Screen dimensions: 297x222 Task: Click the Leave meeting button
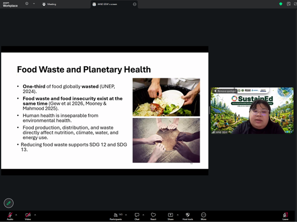pyautogui.click(x=286, y=215)
